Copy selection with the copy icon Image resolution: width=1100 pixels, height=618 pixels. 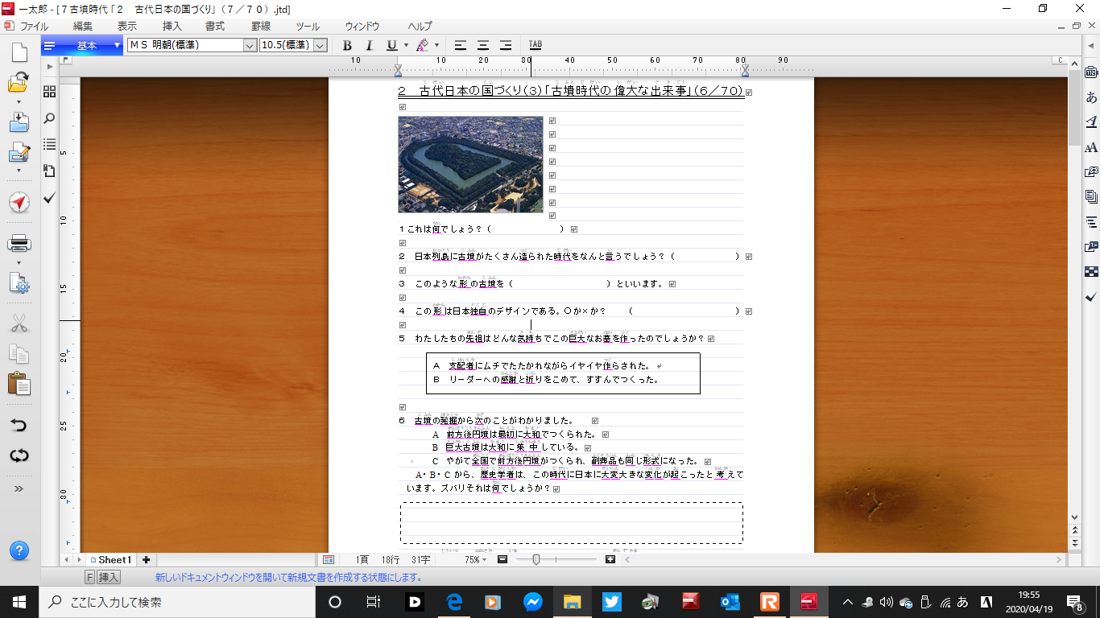coord(19,353)
